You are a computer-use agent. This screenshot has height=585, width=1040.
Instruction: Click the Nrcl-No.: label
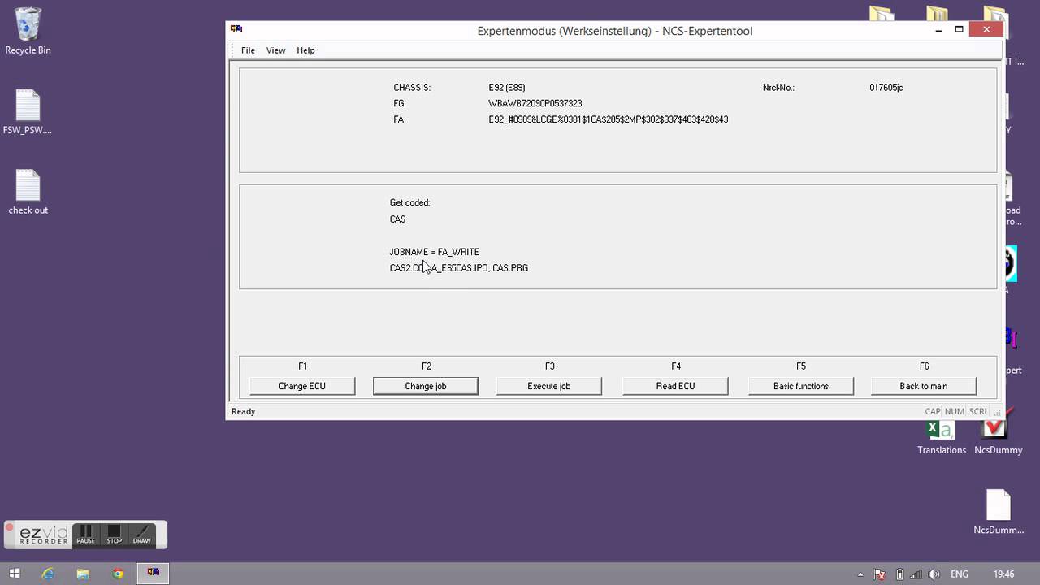778,88
